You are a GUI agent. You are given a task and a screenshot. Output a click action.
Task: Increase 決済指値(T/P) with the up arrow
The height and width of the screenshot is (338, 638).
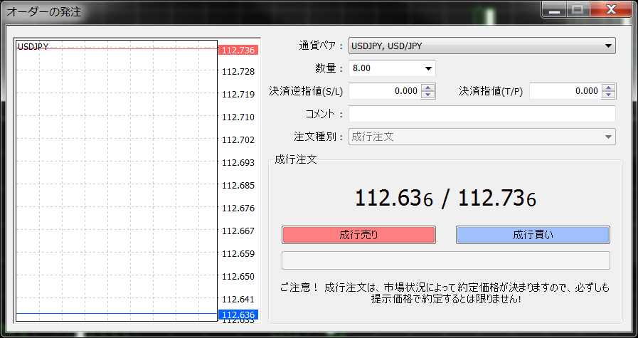click(608, 88)
